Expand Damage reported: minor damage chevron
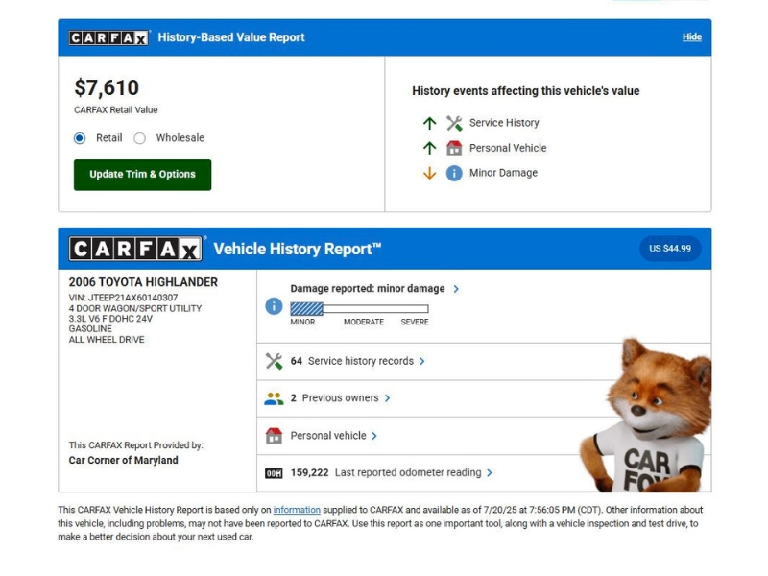The image size is (768, 576). pyautogui.click(x=456, y=289)
